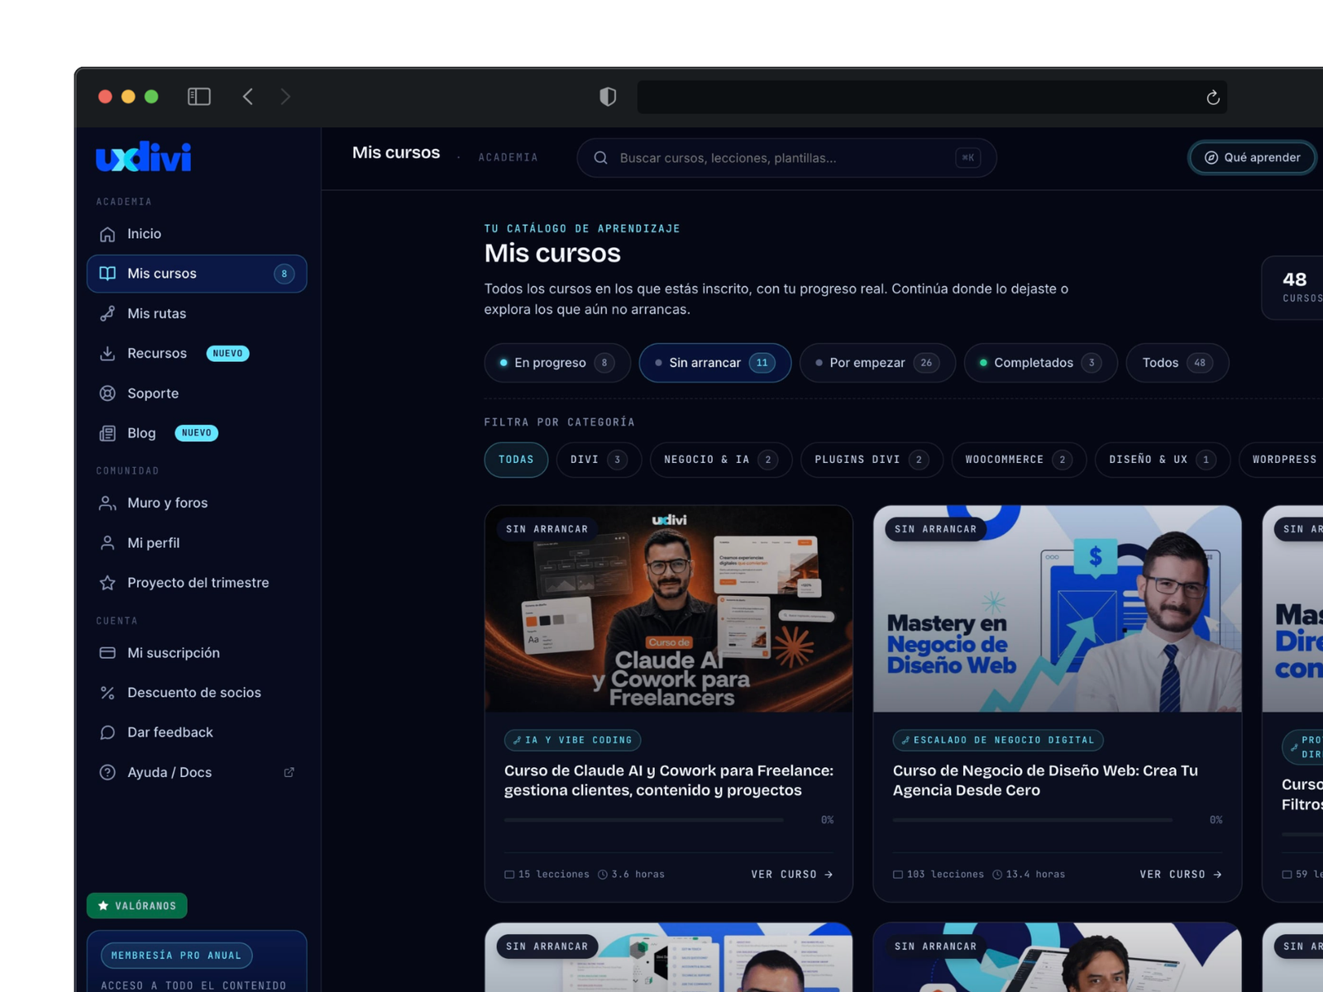Select the Sin arrancar status filter
This screenshot has width=1323, height=992.
[x=715, y=363]
